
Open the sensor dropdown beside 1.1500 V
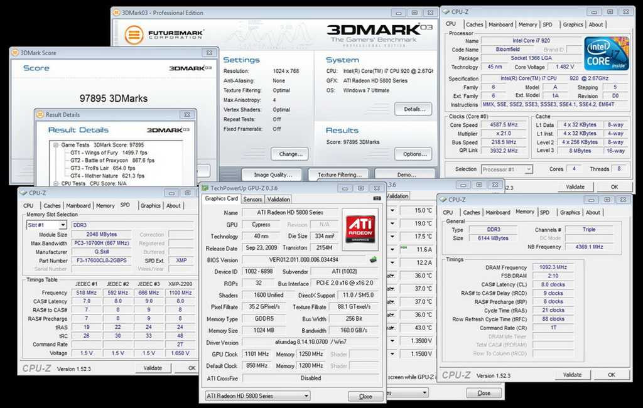point(392,354)
